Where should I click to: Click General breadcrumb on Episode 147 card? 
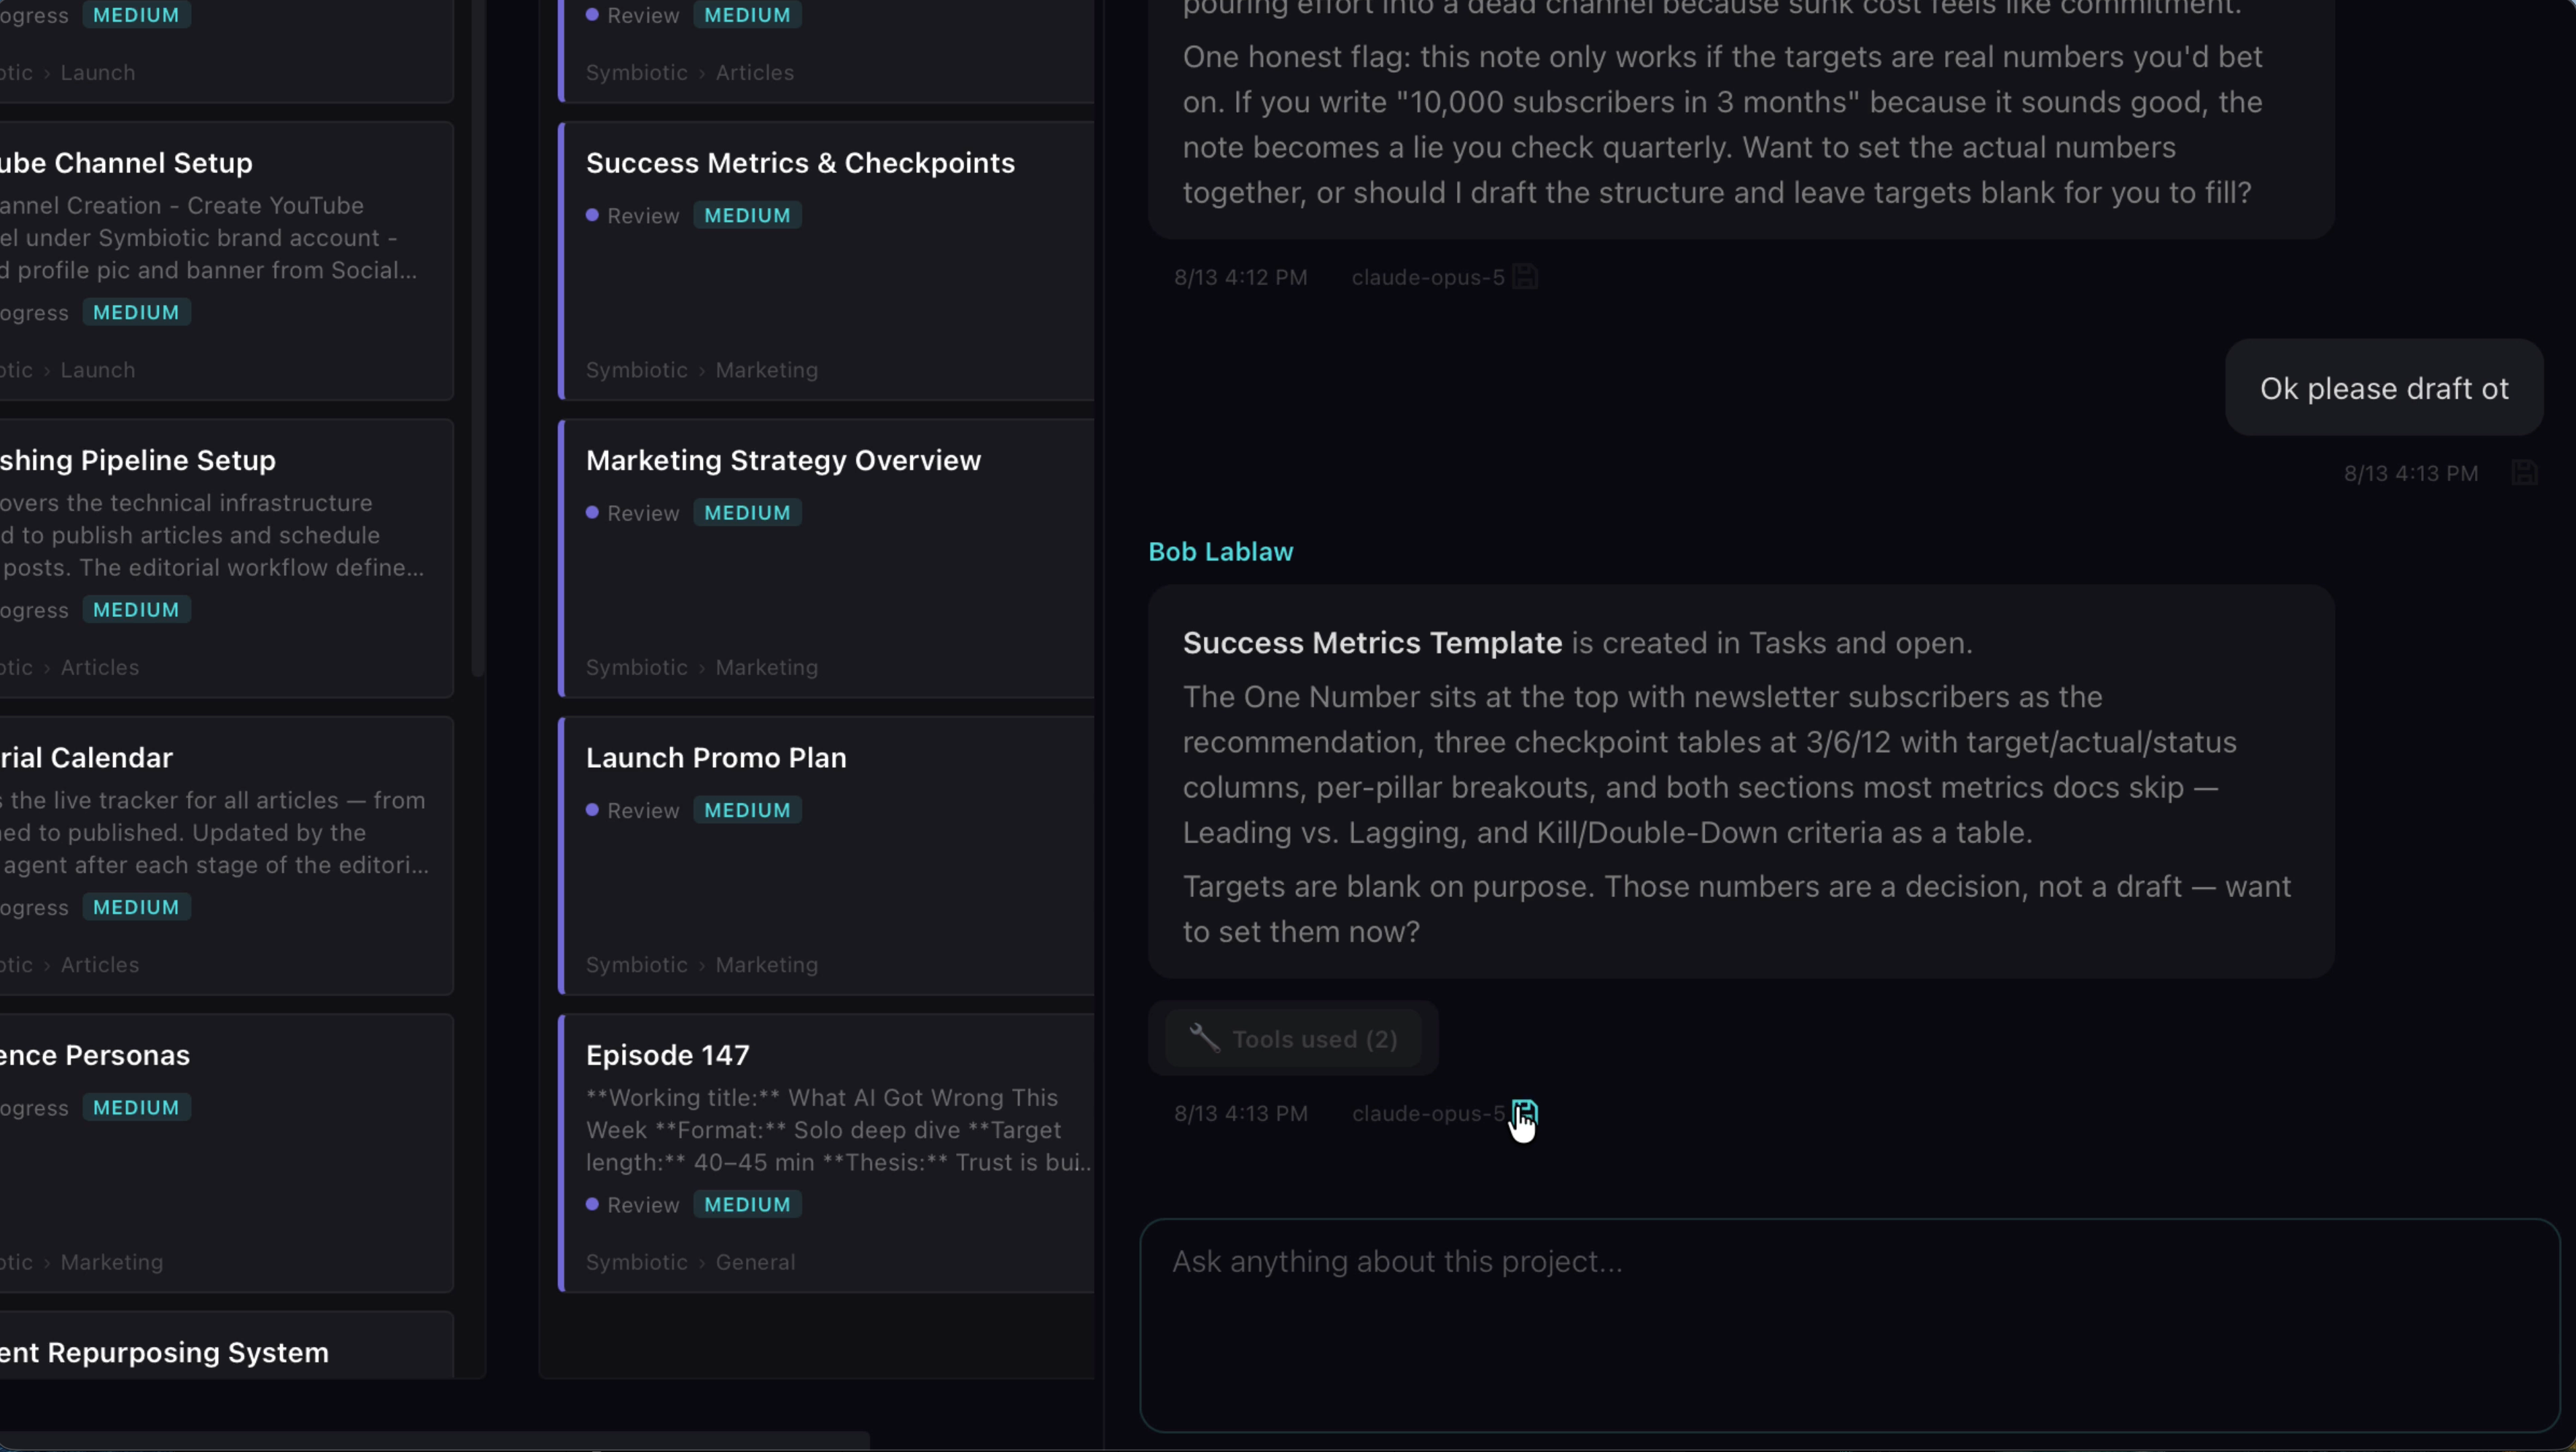[x=755, y=1262]
